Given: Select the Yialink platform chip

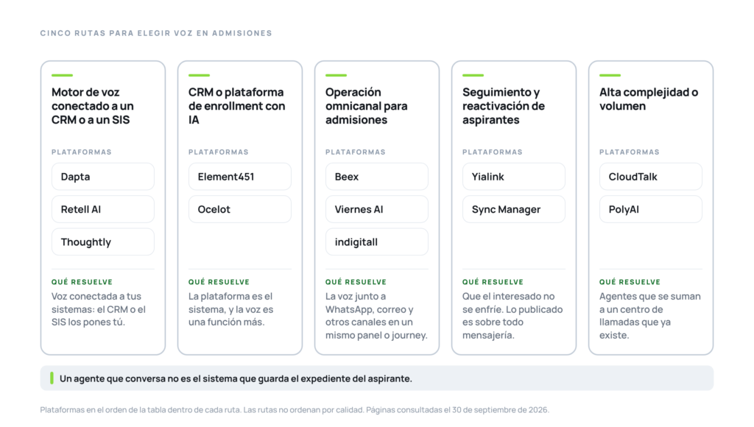Looking at the screenshot, I should click(x=514, y=177).
